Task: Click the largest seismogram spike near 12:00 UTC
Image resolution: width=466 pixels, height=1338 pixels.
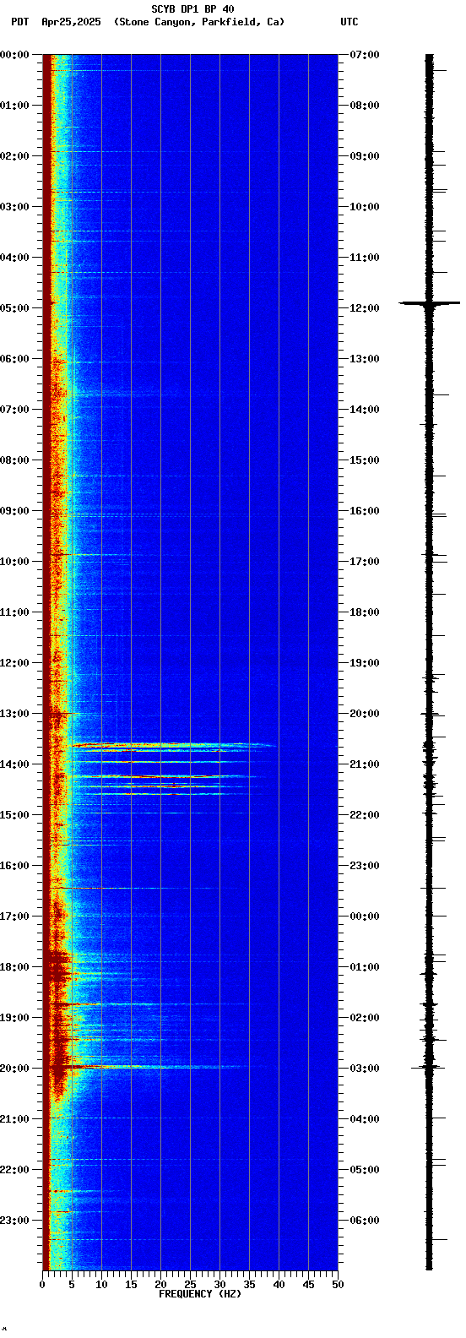Action: [x=430, y=302]
